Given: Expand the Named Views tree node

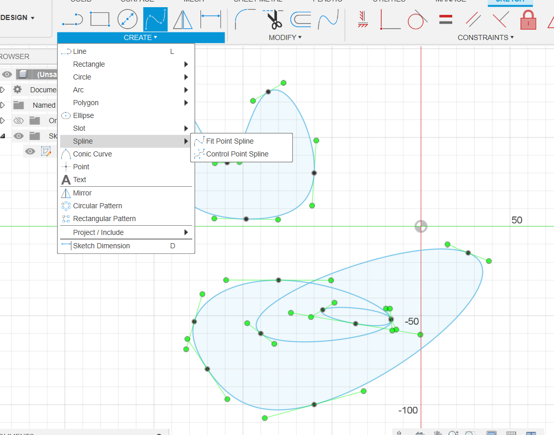Looking at the screenshot, I should point(3,105).
